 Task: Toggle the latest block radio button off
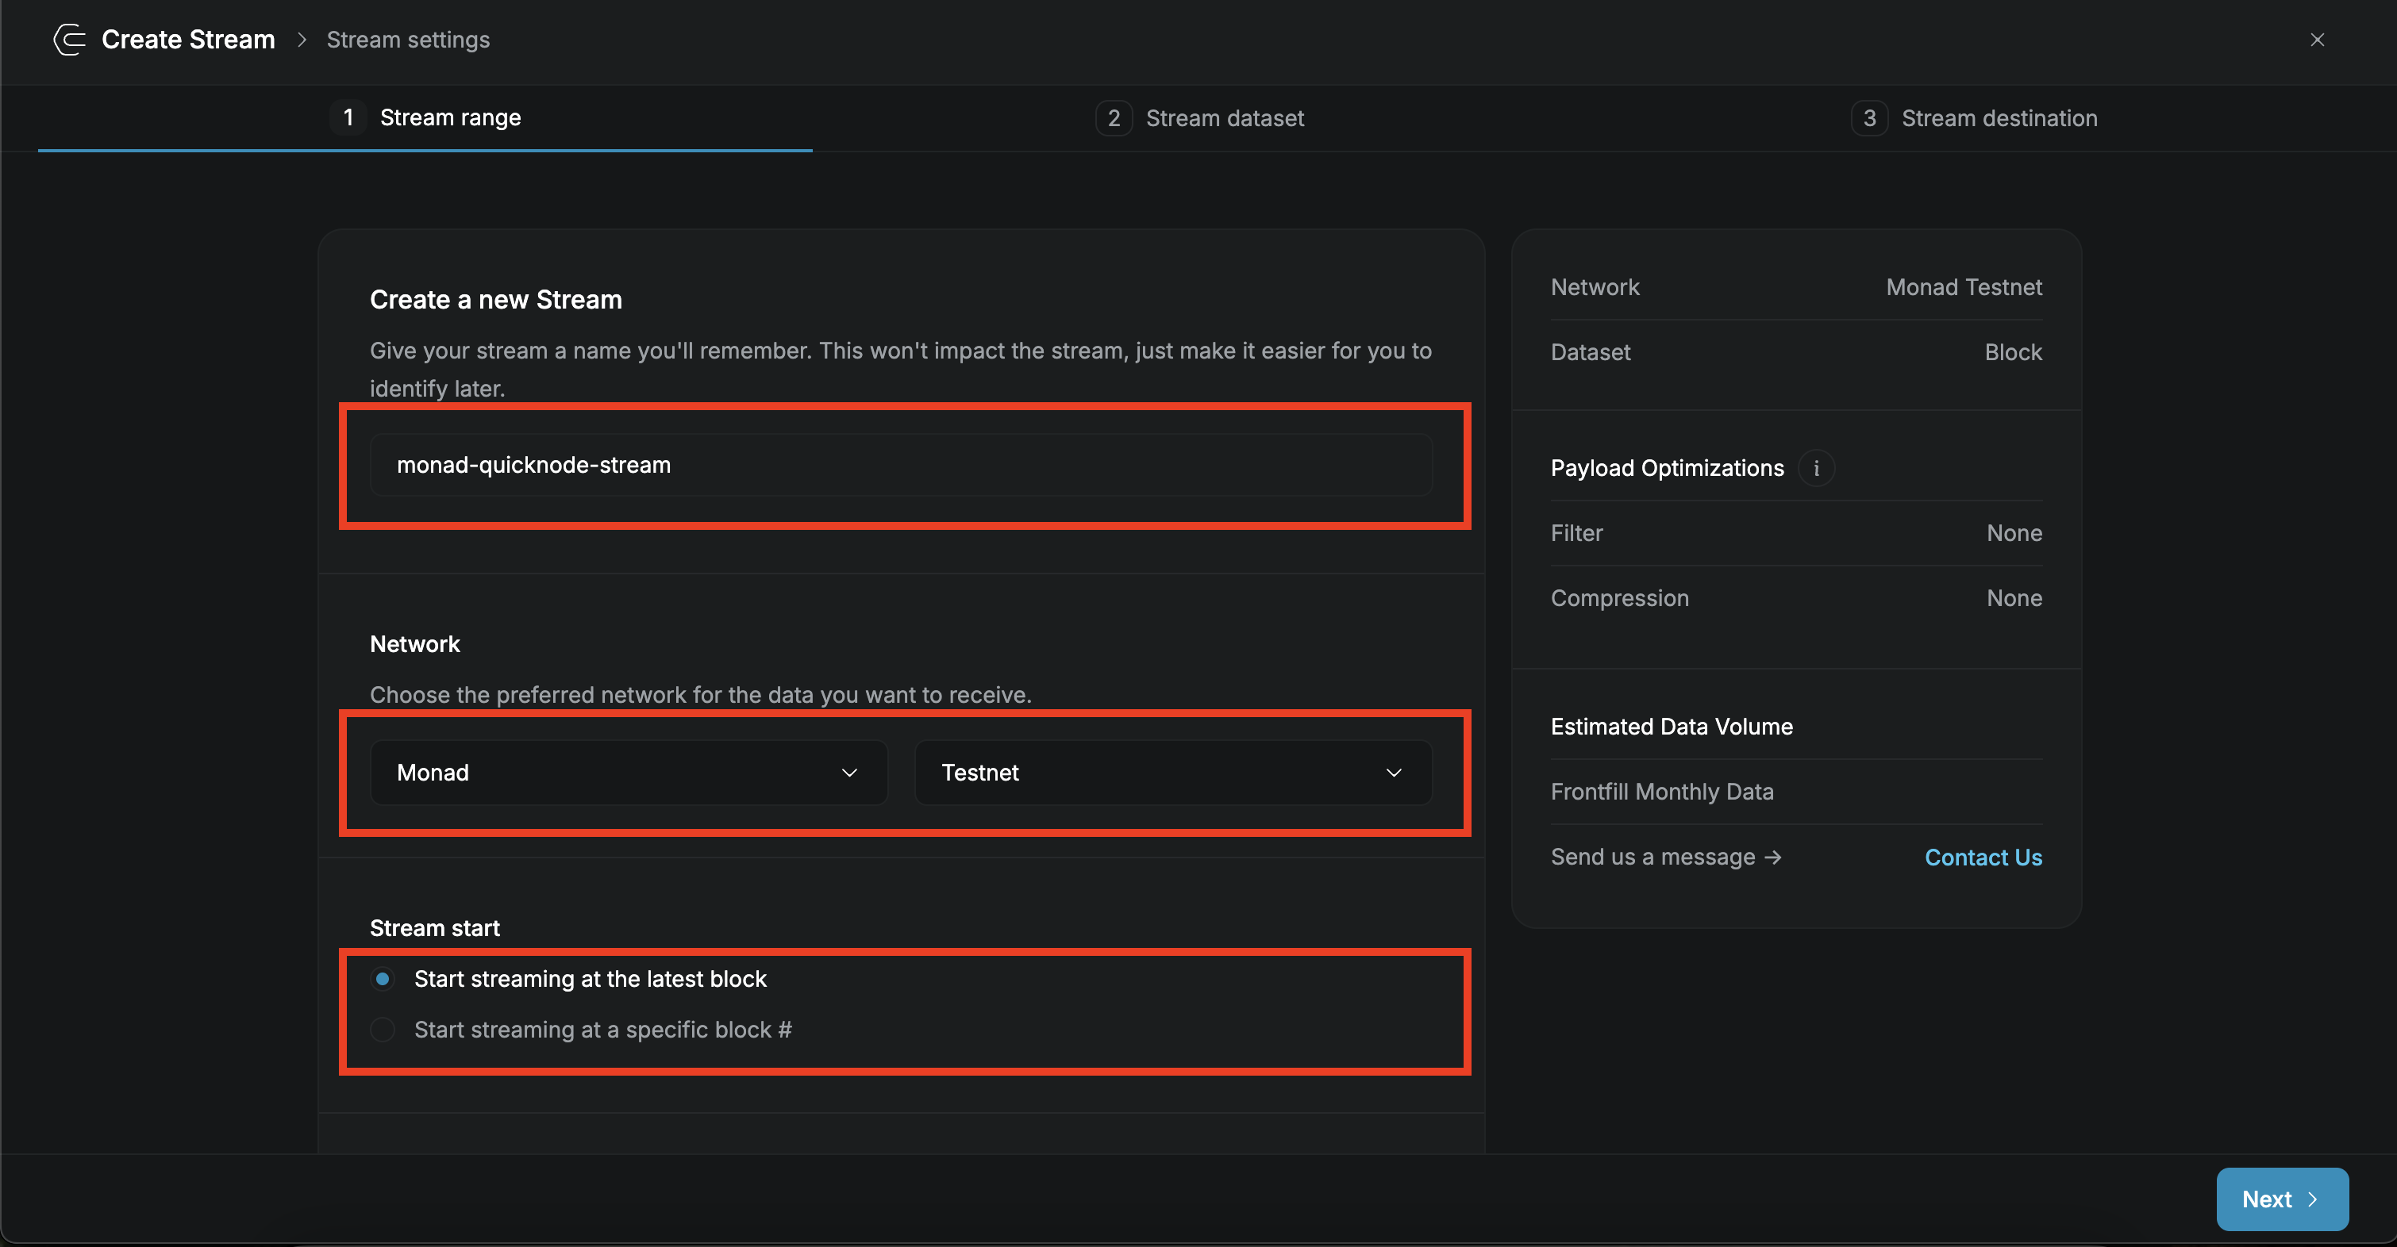coord(383,978)
